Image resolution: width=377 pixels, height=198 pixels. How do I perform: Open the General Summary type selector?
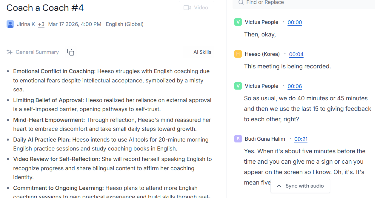(37, 52)
